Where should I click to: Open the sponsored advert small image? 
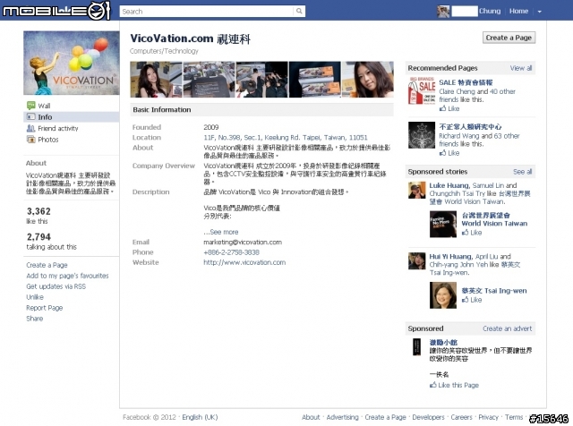pyautogui.click(x=416, y=346)
